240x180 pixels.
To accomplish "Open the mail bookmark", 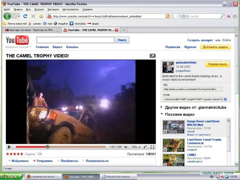I will 48,24.
